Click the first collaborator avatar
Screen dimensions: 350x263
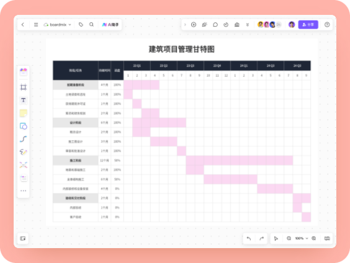[260, 25]
